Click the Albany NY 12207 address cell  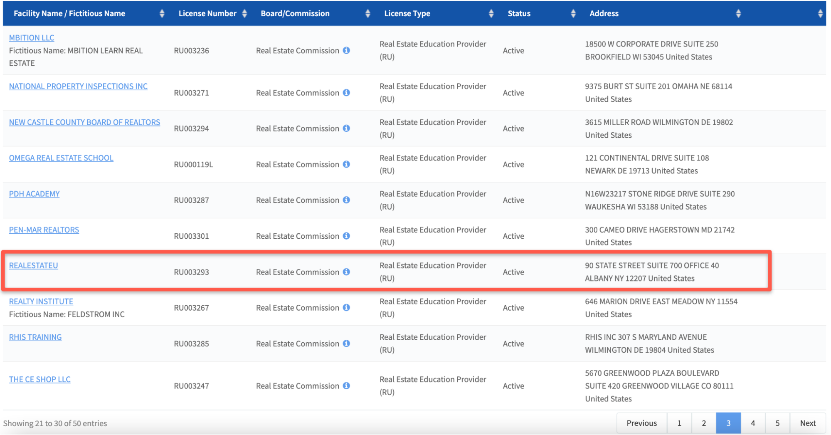[x=652, y=272]
